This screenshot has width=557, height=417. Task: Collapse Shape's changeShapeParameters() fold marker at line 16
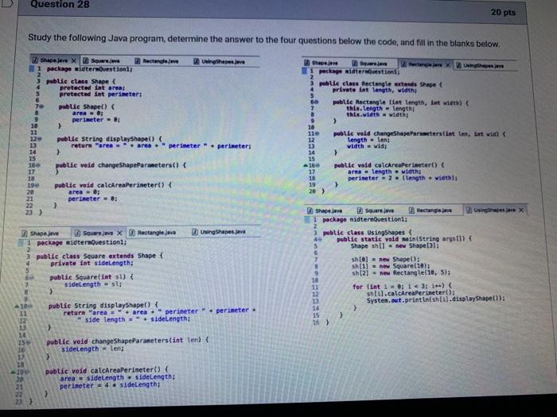(x=38, y=165)
